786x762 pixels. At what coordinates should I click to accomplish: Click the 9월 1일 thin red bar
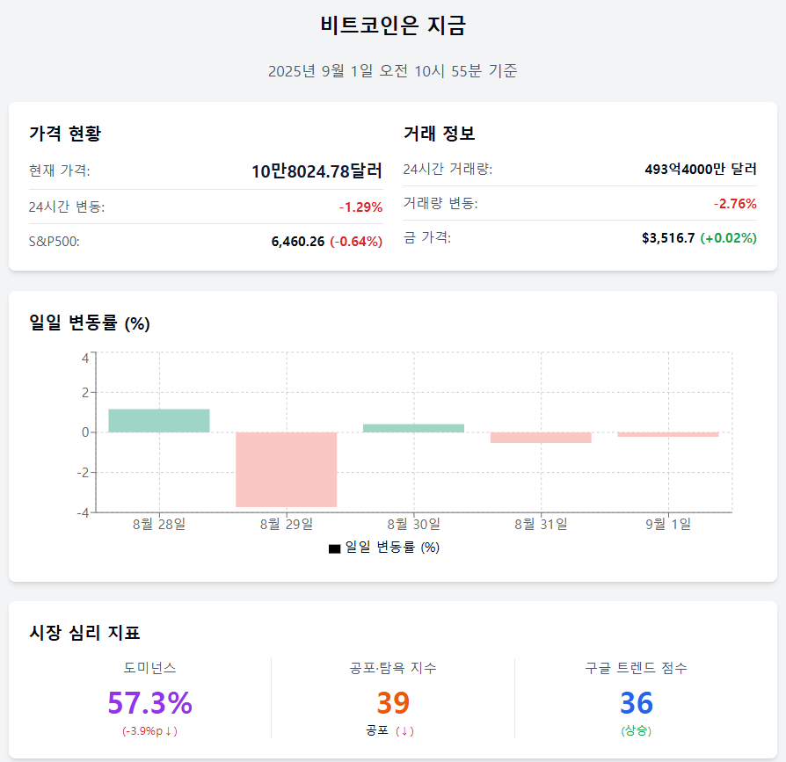click(668, 434)
